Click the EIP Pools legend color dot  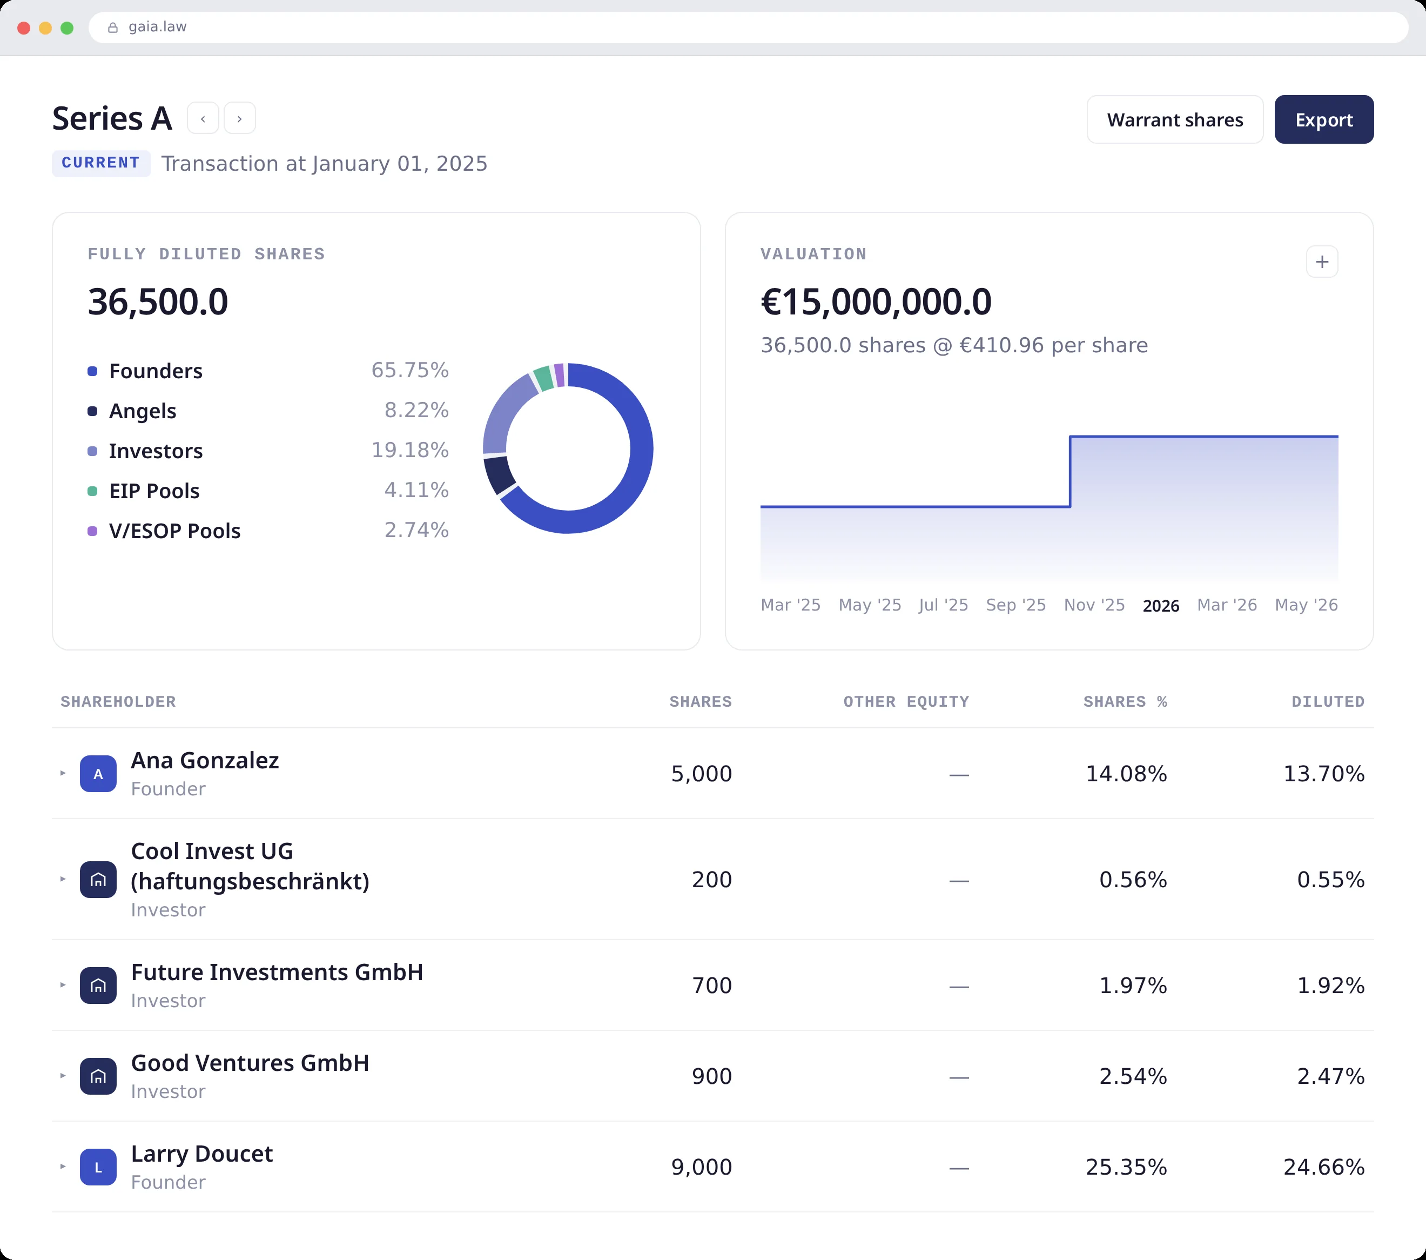[92, 491]
